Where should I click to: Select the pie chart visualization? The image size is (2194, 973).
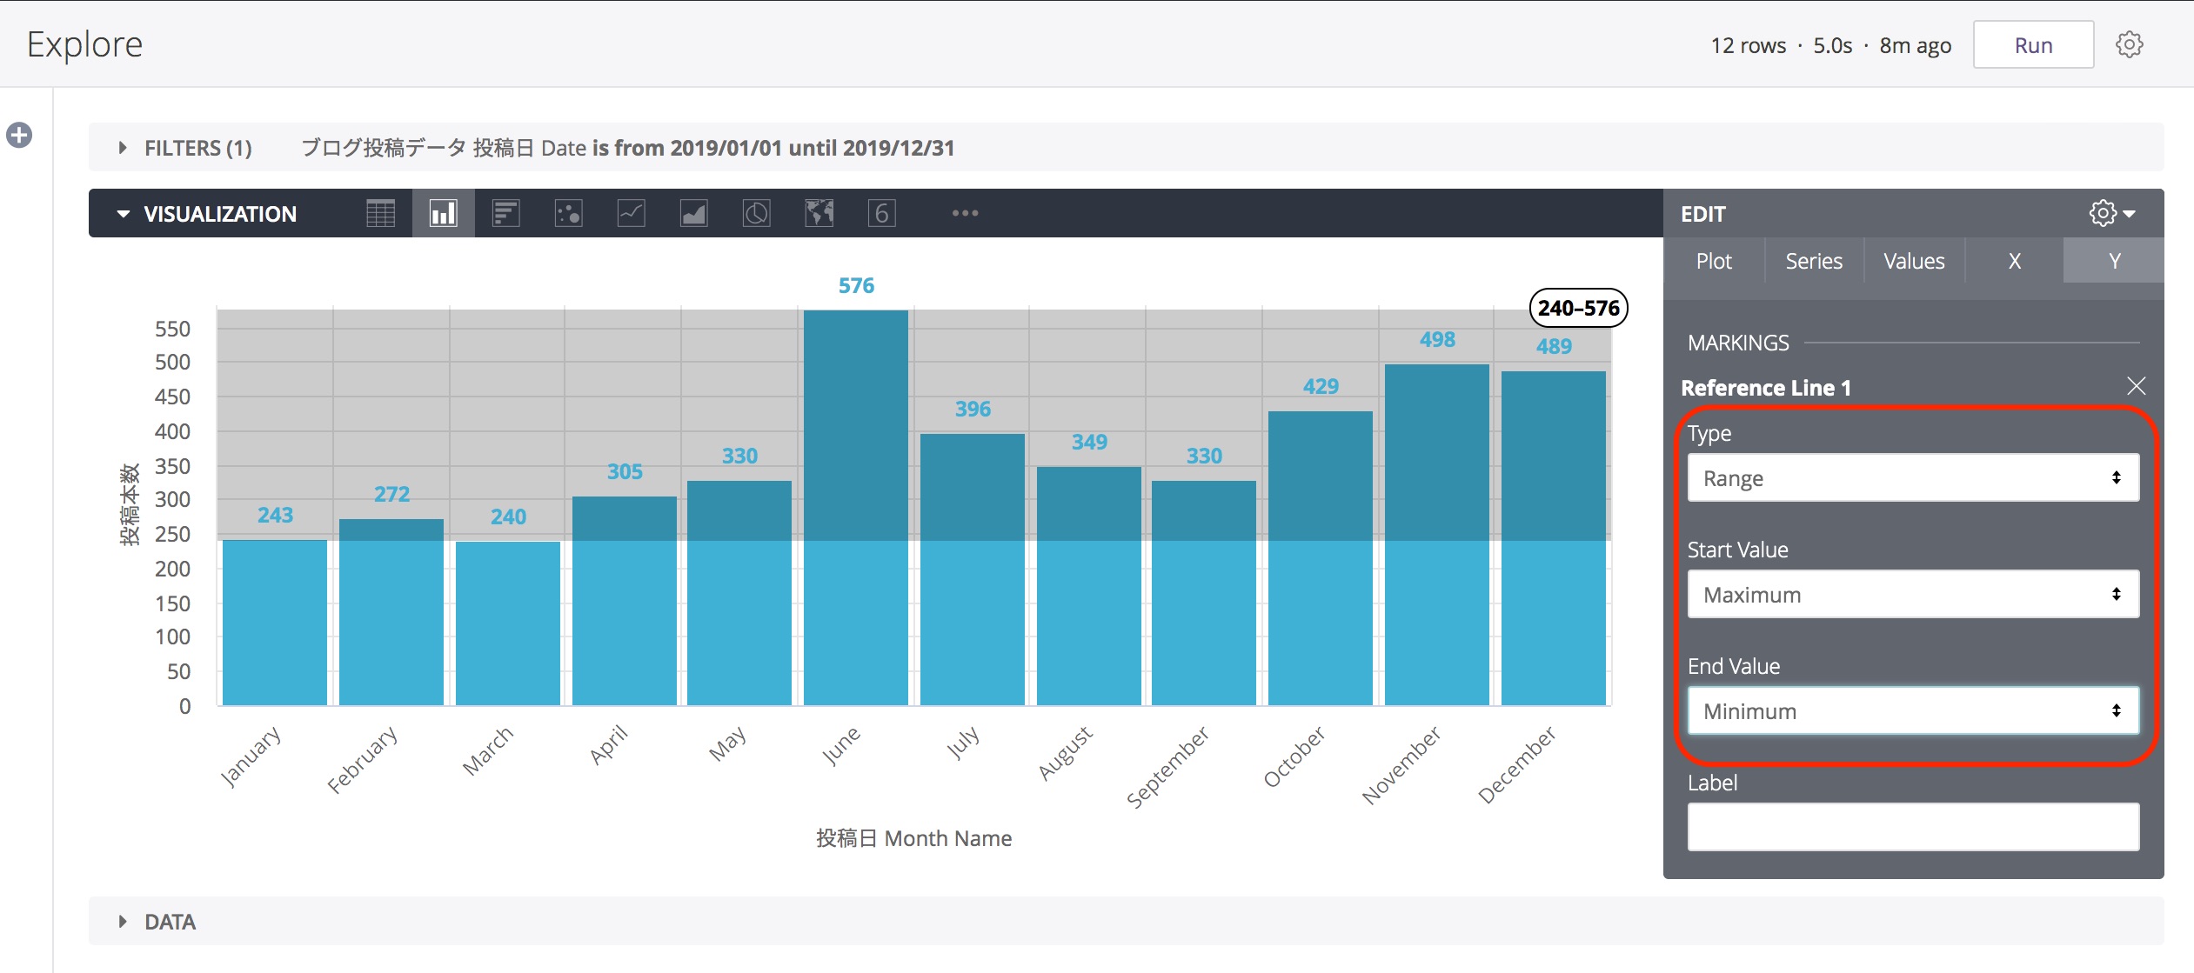756,213
